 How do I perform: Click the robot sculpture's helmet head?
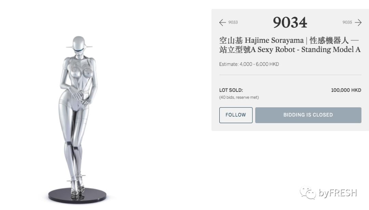[x=79, y=45]
